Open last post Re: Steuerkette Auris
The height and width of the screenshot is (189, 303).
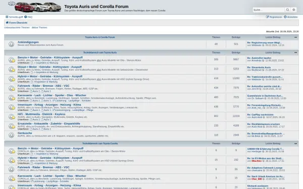click(259, 68)
